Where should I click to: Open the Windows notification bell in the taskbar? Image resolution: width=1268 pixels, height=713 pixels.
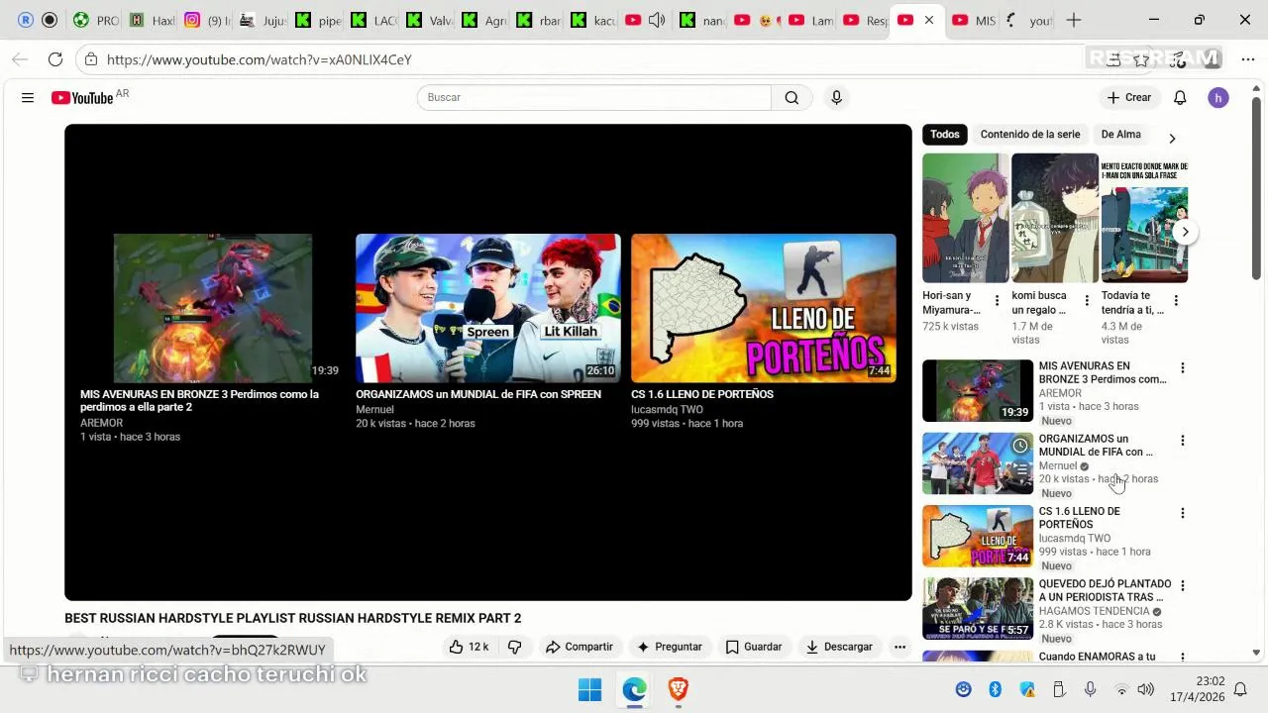1239,689
